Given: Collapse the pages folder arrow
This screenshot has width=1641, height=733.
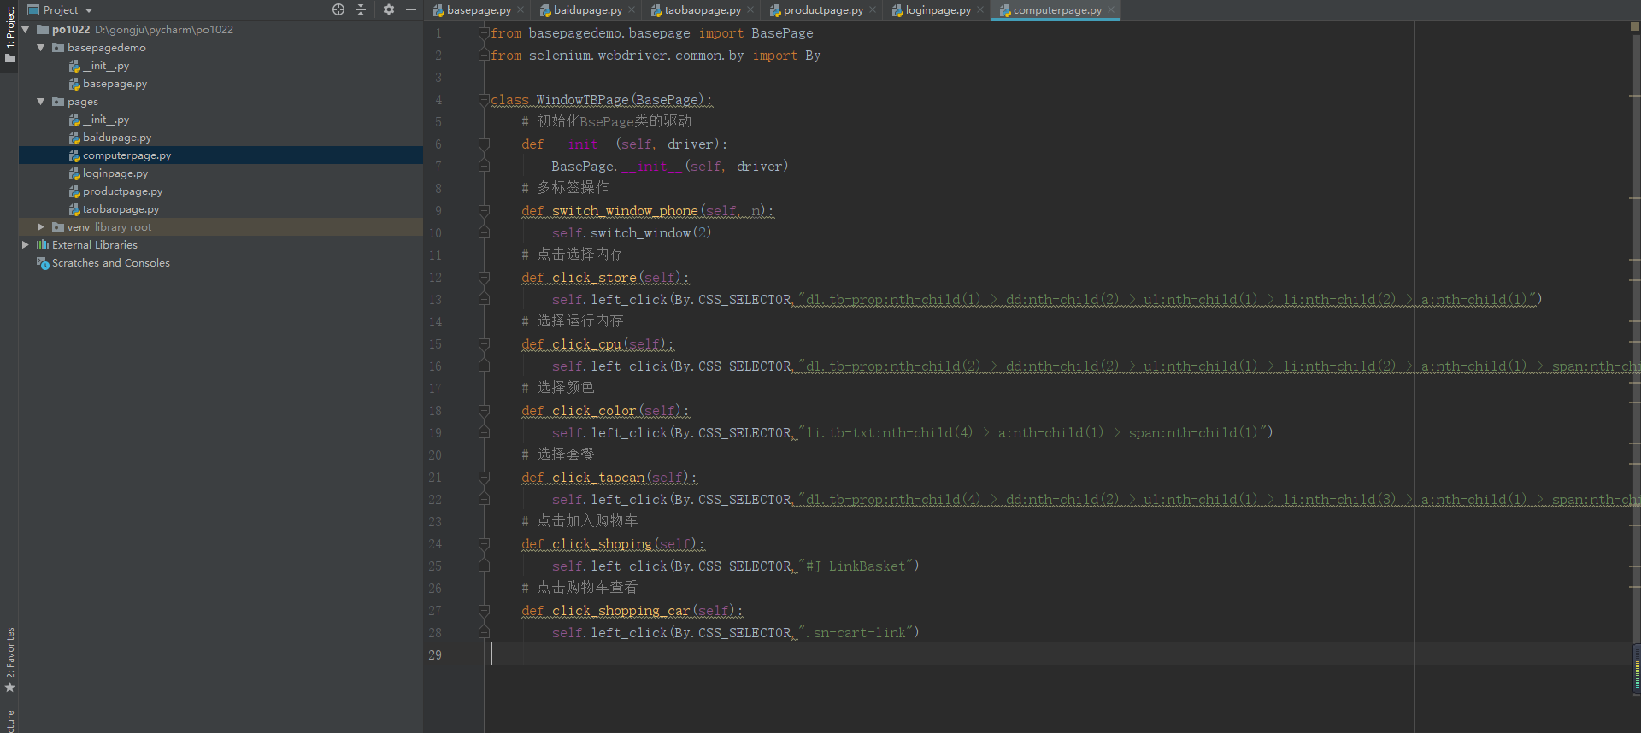Looking at the screenshot, I should point(41,102).
